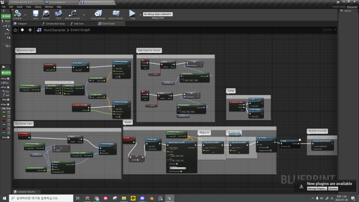Click the Manage Plugins button

pos(317,188)
